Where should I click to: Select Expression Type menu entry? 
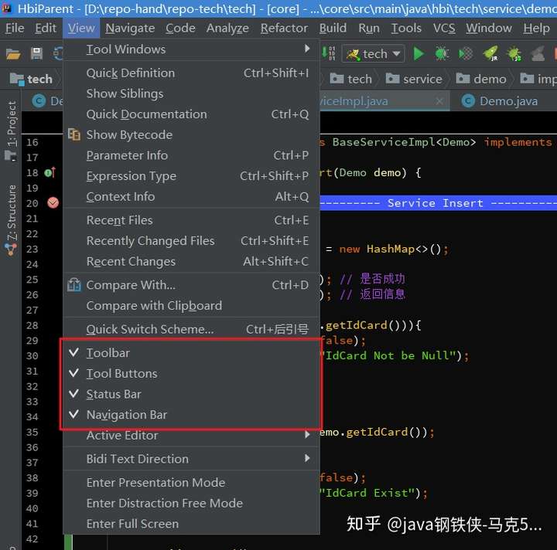click(x=192, y=176)
